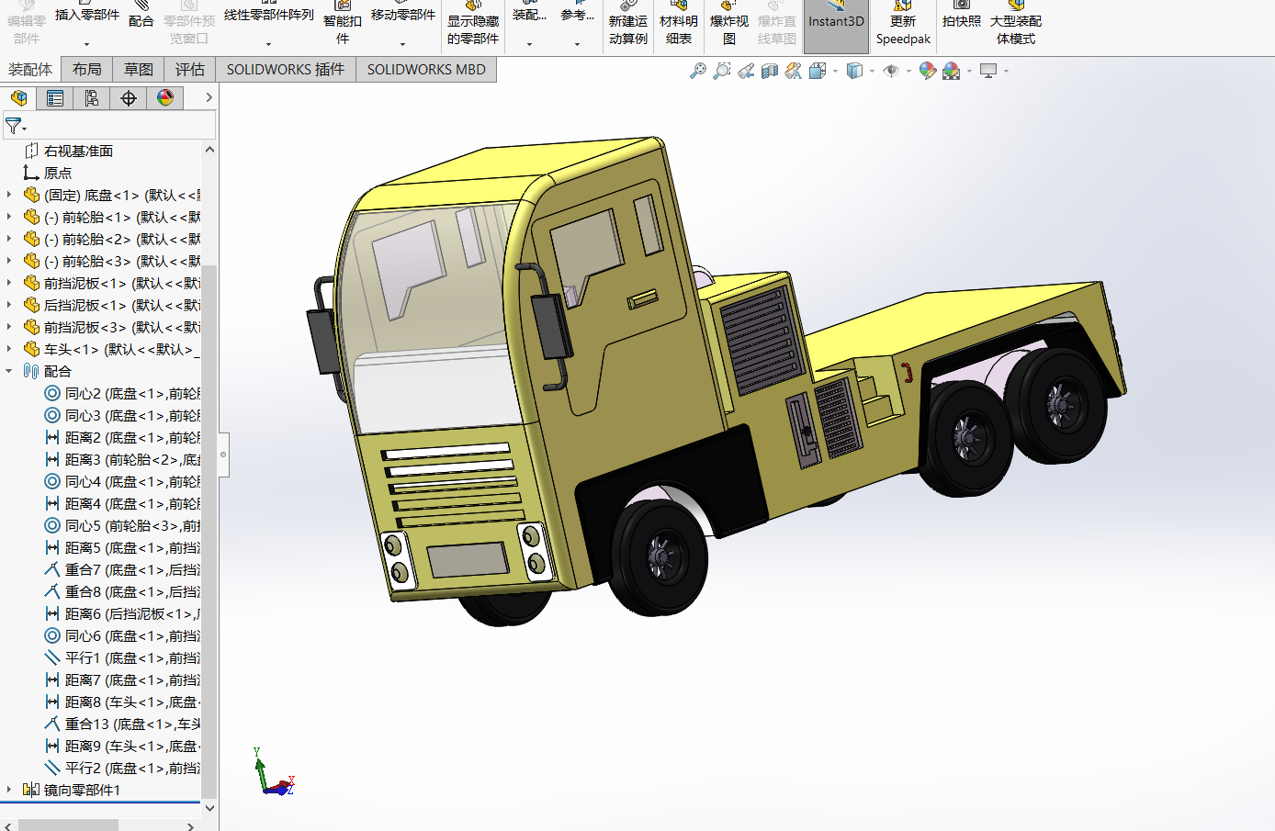Image resolution: width=1275 pixels, height=831 pixels.
Task: Click Display Style icon
Action: (854, 71)
